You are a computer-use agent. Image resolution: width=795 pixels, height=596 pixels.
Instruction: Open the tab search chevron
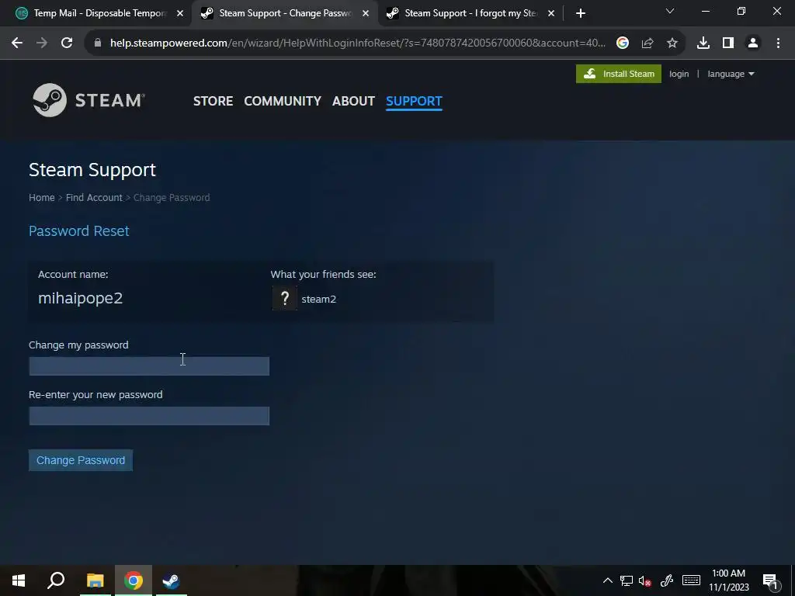(x=670, y=11)
